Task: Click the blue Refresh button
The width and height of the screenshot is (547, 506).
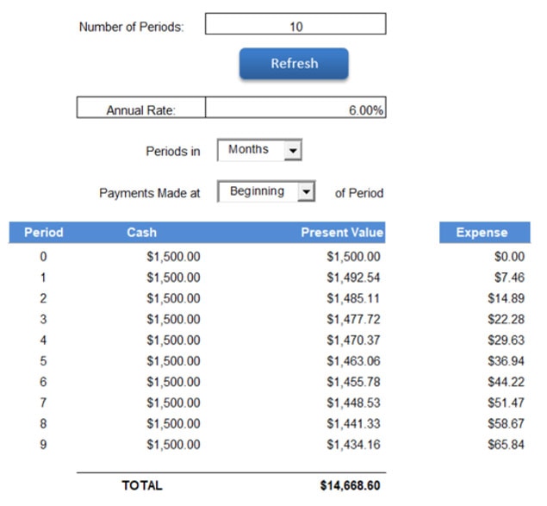Action: tap(294, 64)
